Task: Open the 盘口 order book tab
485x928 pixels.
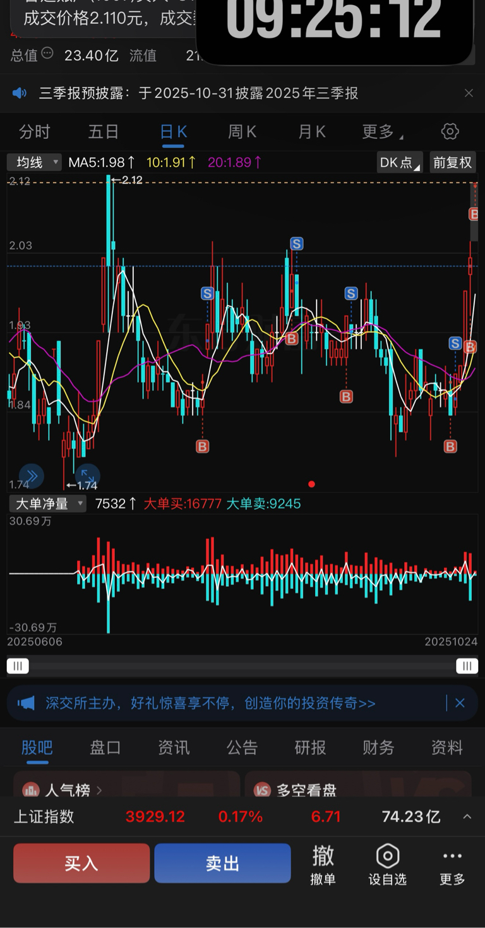Action: click(105, 747)
